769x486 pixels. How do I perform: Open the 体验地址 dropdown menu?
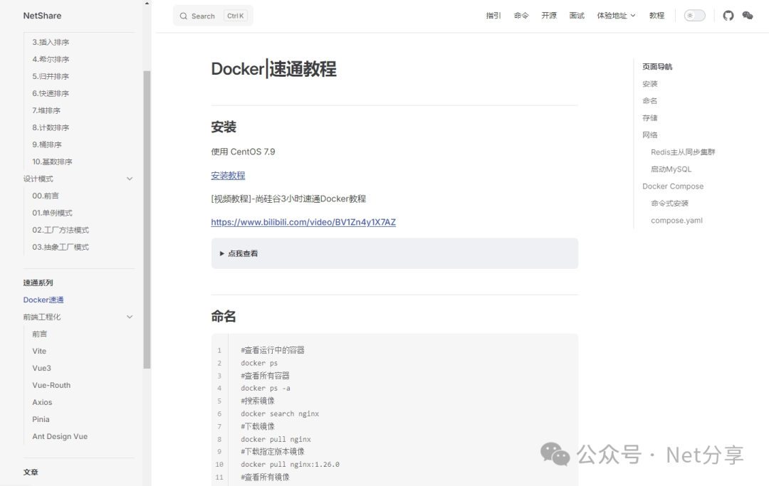tap(616, 16)
